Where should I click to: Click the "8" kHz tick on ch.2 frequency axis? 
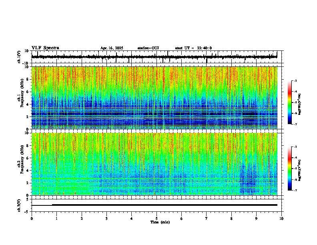tap(28, 145)
